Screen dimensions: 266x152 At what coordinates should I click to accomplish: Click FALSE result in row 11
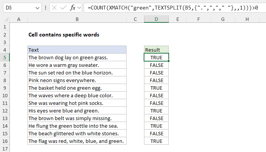(x=156, y=103)
